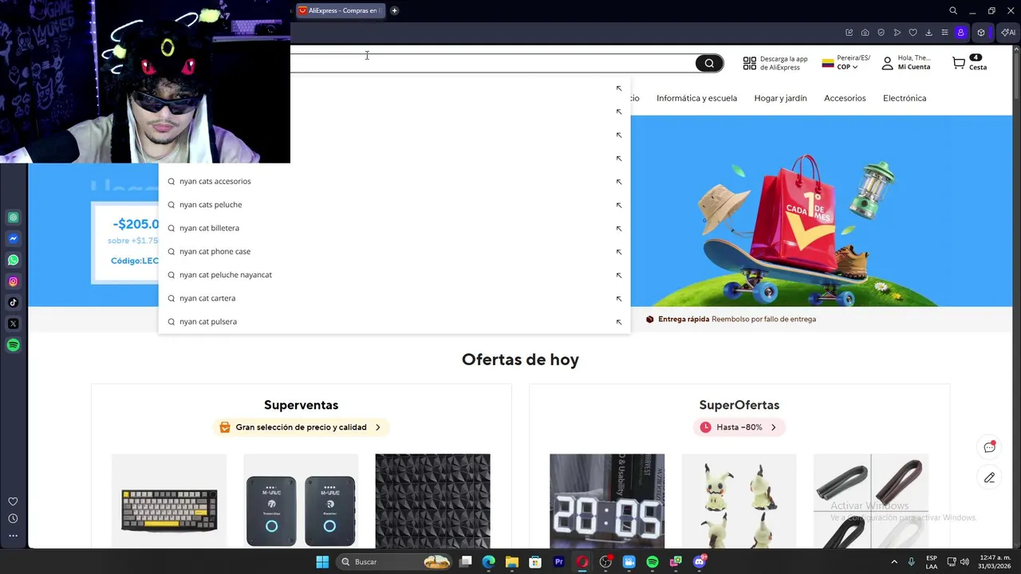Image resolution: width=1021 pixels, height=574 pixels.
Task: Click the AliExpress search magnifier button
Action: 709,64
